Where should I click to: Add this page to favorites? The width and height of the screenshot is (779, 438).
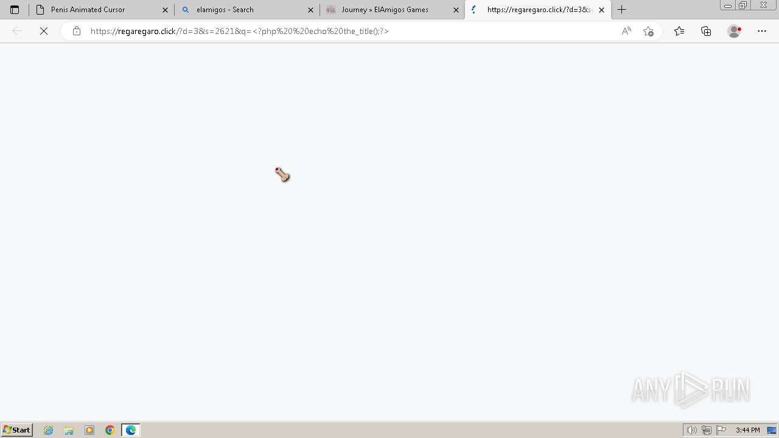point(648,31)
